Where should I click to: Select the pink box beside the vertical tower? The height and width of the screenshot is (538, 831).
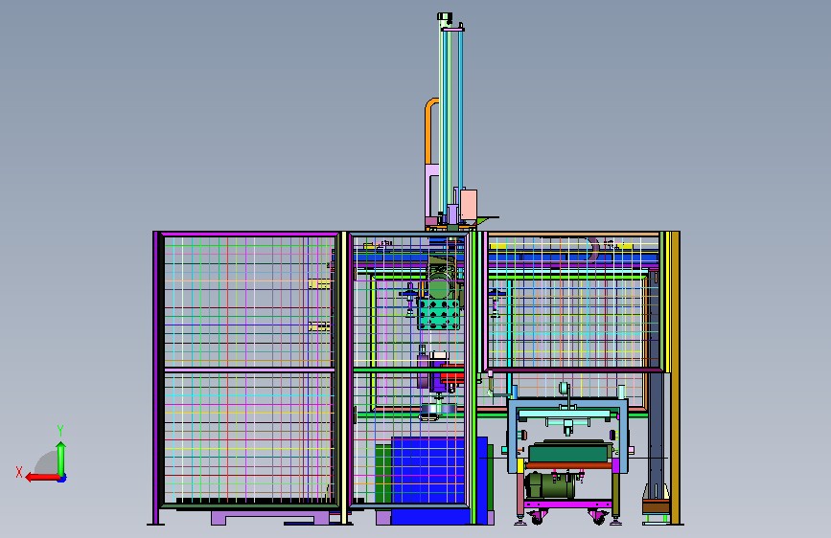tap(469, 205)
